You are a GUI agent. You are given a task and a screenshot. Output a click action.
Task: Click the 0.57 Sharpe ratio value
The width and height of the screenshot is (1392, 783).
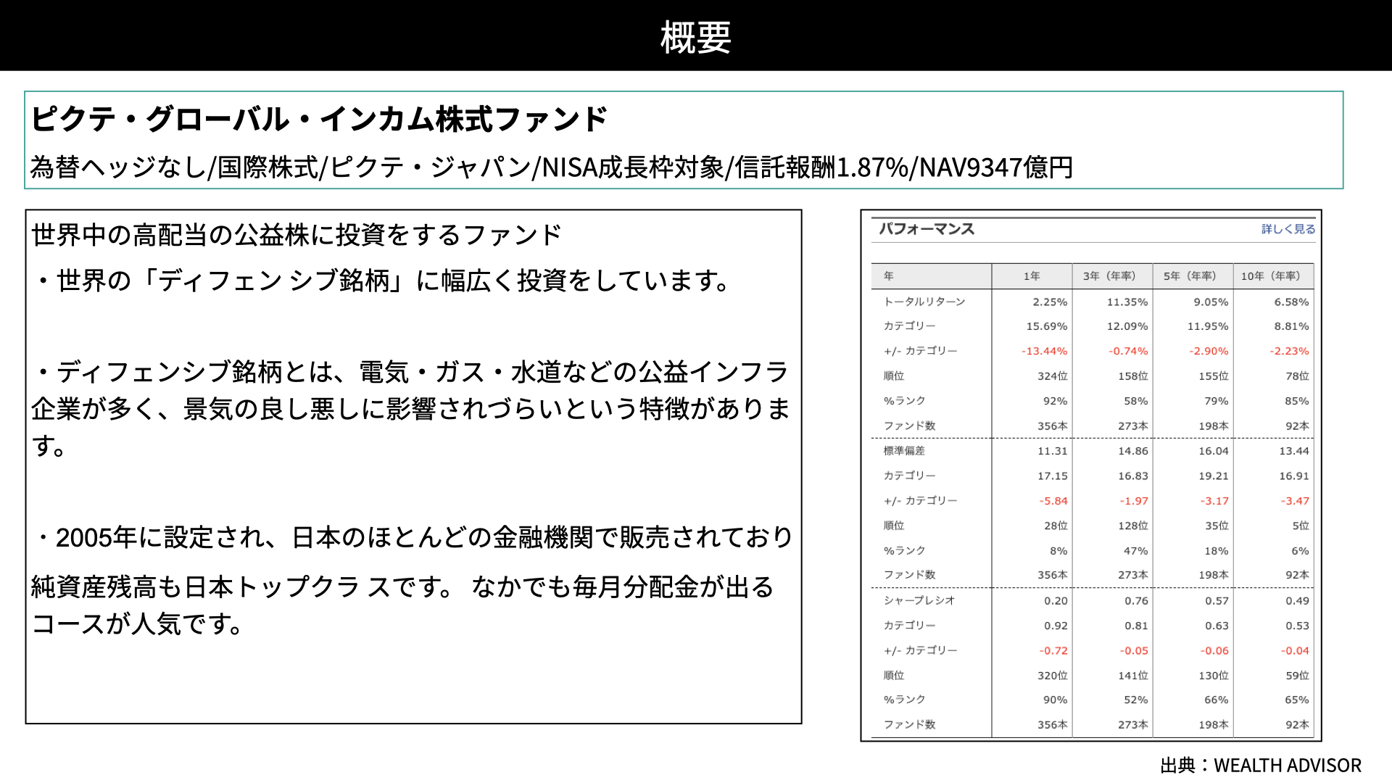click(1217, 601)
